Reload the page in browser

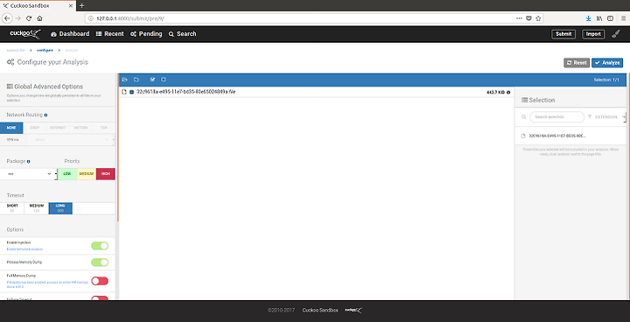(29, 18)
